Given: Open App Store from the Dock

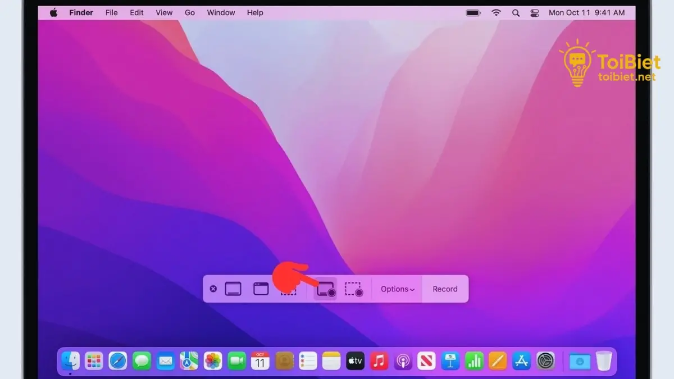Looking at the screenshot, I should click(521, 361).
